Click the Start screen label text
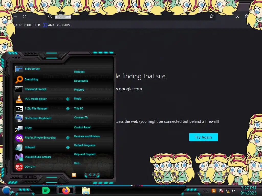The width and height of the screenshot is (262, 196). point(32,69)
